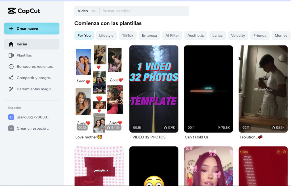Click the 00:18 duration badge
The height and width of the screenshot is (186, 291).
click(x=137, y=128)
